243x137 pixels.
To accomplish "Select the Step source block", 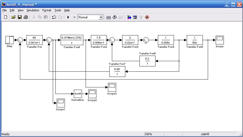I will pyautogui.click(x=9, y=40).
